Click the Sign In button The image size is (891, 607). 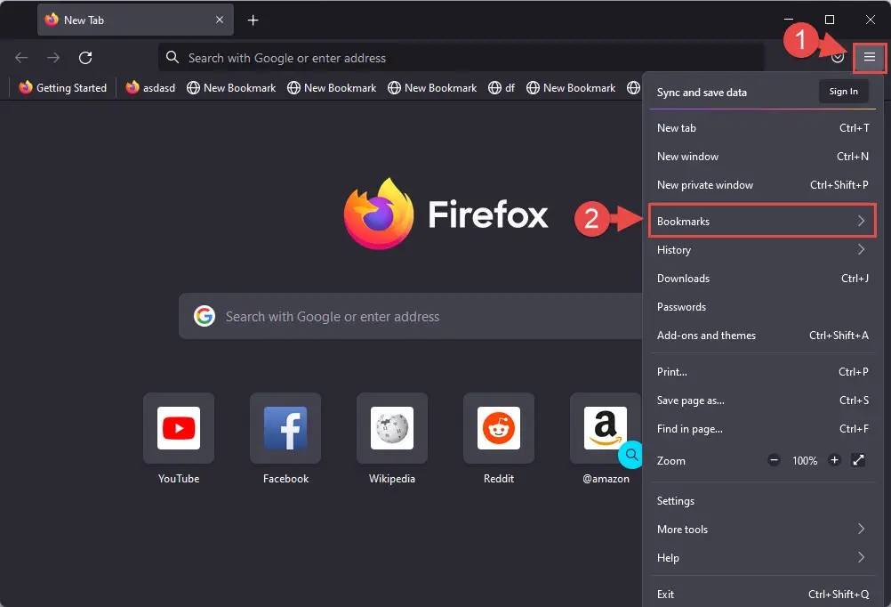pyautogui.click(x=843, y=92)
